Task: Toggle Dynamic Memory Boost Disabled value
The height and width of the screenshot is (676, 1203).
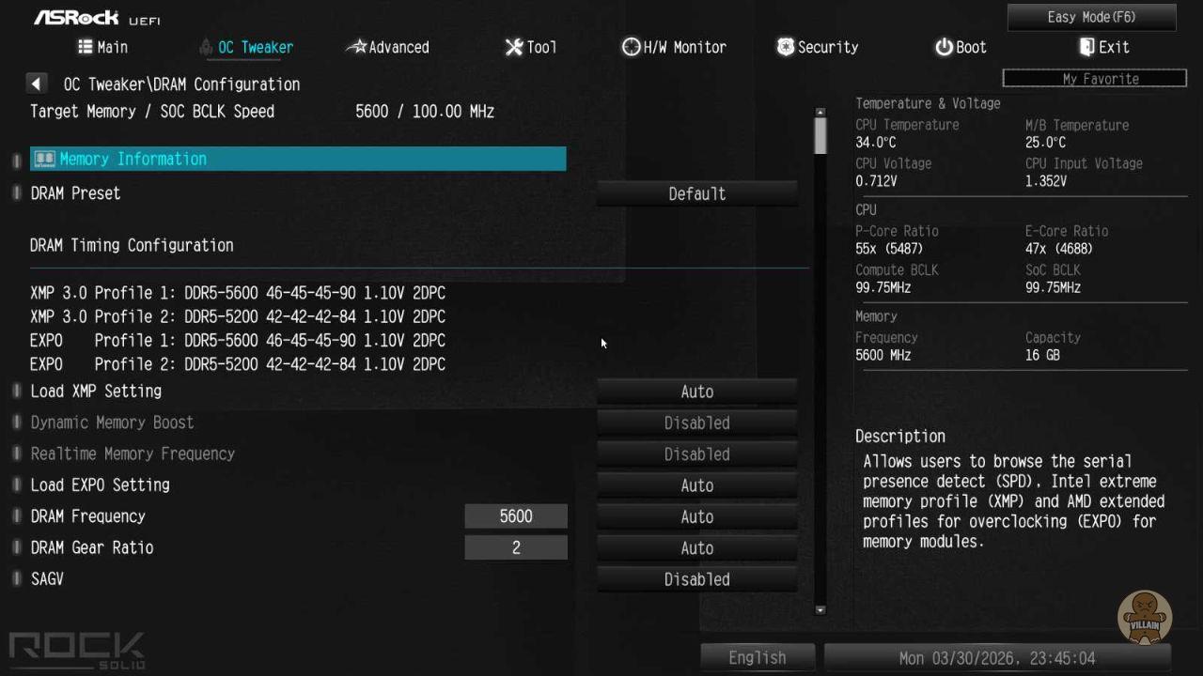Action: point(696,423)
